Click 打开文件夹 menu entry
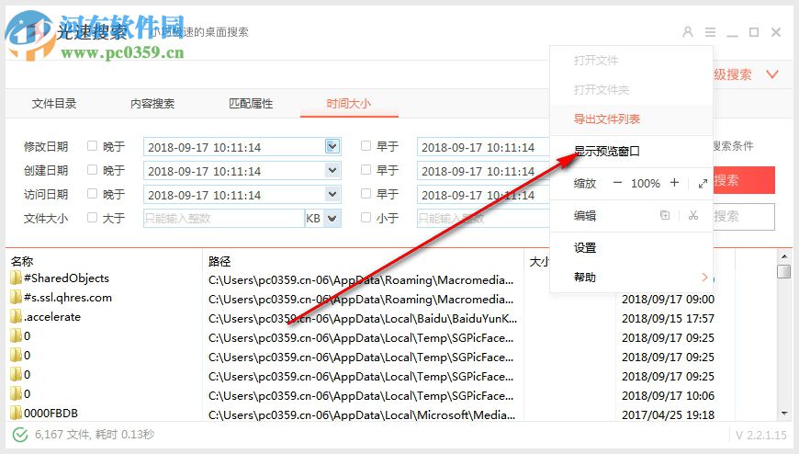This screenshot has width=799, height=454. (x=631, y=90)
